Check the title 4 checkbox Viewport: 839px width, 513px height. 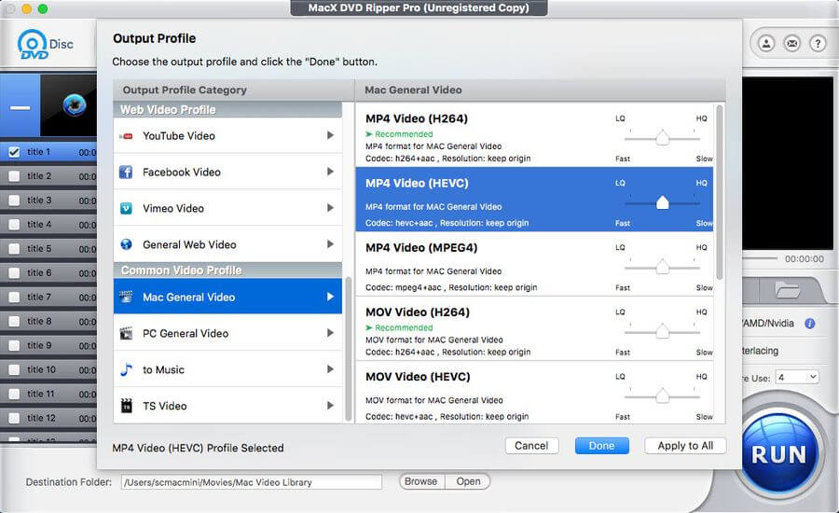14,225
